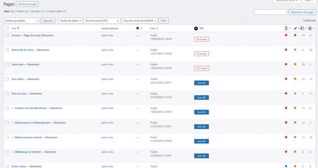Expand the Toutes les dates filter
The width and height of the screenshot is (318, 168).
(x=70, y=21)
